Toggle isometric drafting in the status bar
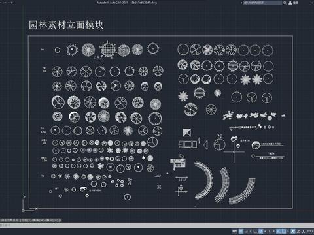This screenshot has height=235, width=314. (x=270, y=231)
